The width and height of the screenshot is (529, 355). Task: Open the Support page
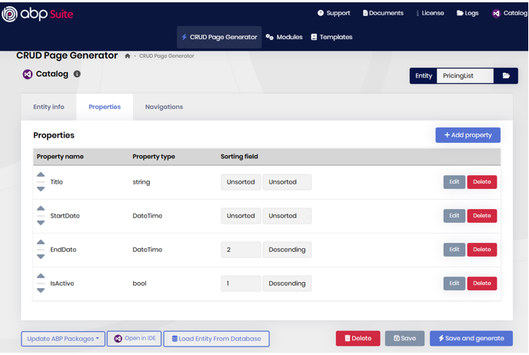point(334,13)
